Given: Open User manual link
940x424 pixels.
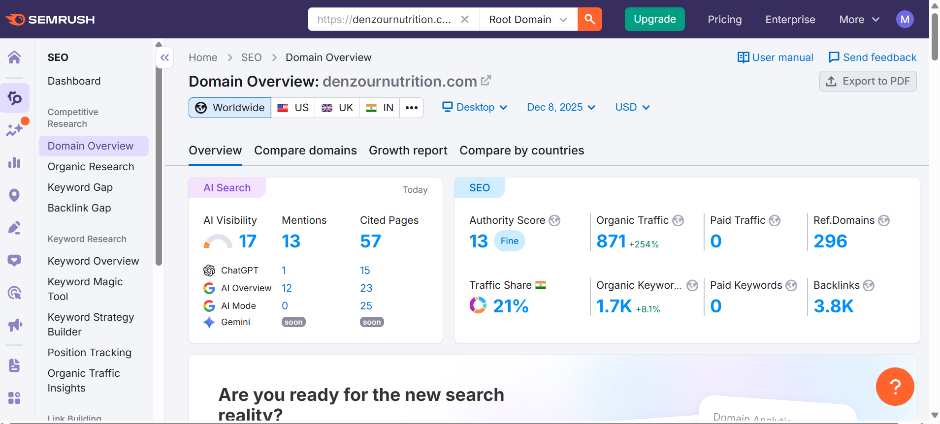Looking at the screenshot, I should point(775,58).
